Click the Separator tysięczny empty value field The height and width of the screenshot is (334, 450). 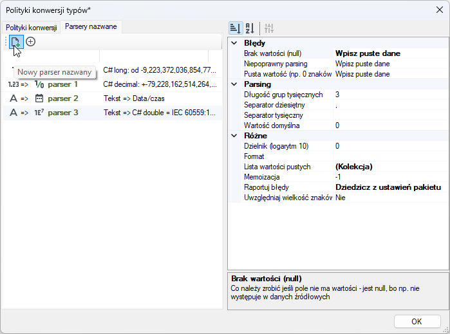(391, 115)
